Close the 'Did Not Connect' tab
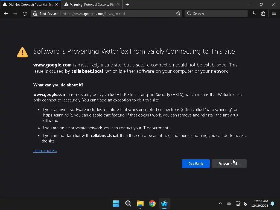280x210 pixels. [x=57, y=4]
